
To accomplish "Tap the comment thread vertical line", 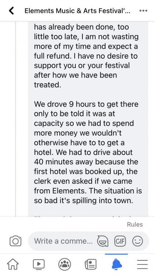I will (15, 119).
